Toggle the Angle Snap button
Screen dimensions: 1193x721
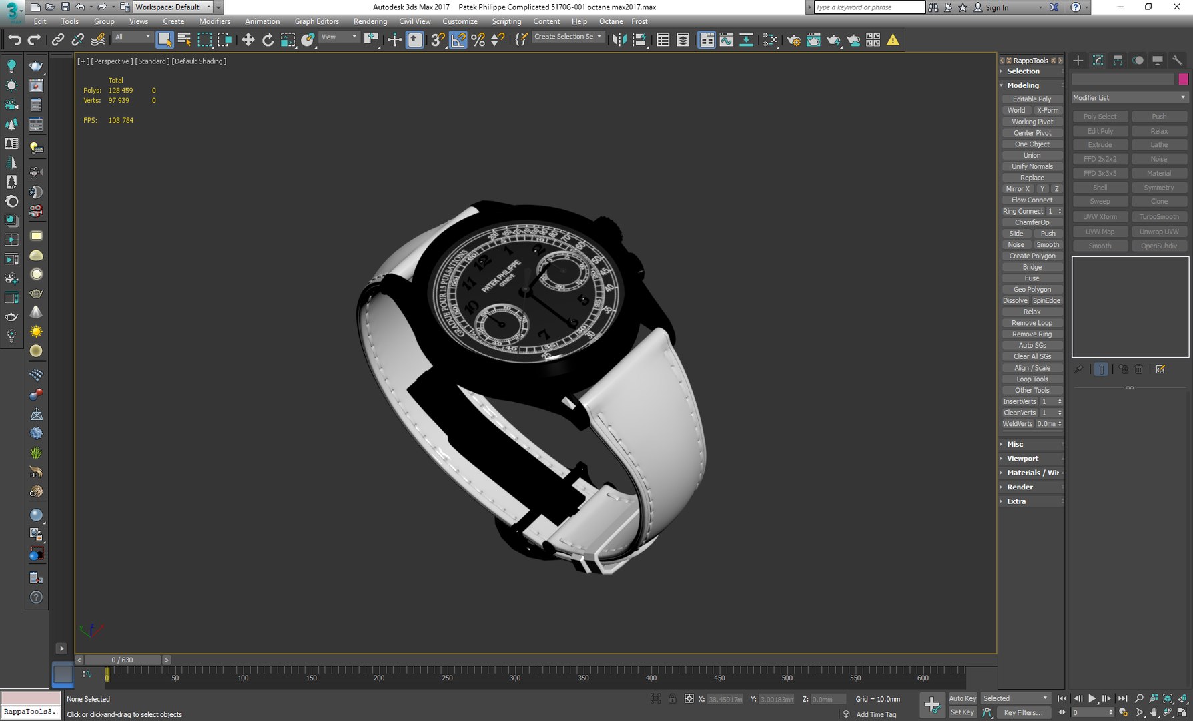tap(458, 40)
